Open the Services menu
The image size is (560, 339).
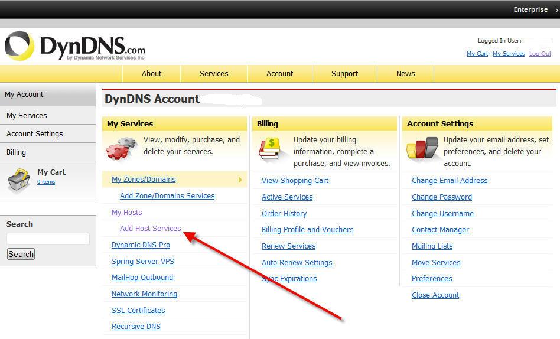tap(214, 74)
